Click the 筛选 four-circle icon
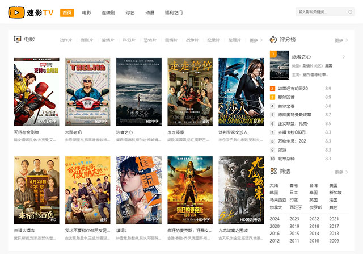 click(x=273, y=171)
